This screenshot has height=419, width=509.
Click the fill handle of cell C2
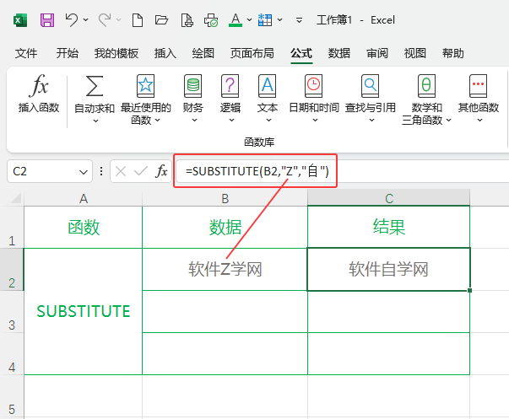point(469,291)
